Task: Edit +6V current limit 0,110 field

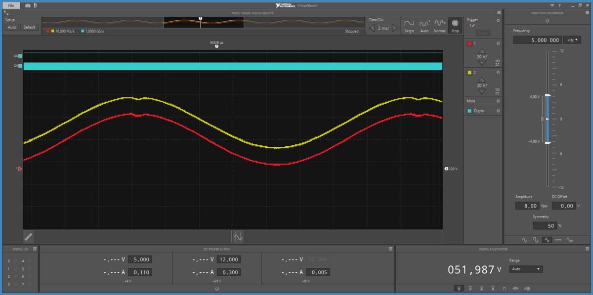Action: click(140, 272)
